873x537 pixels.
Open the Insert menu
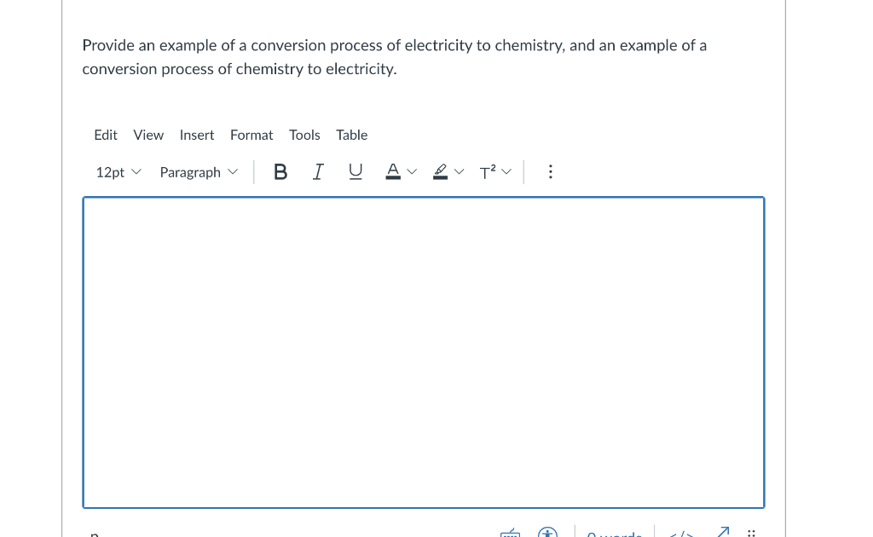click(x=197, y=135)
